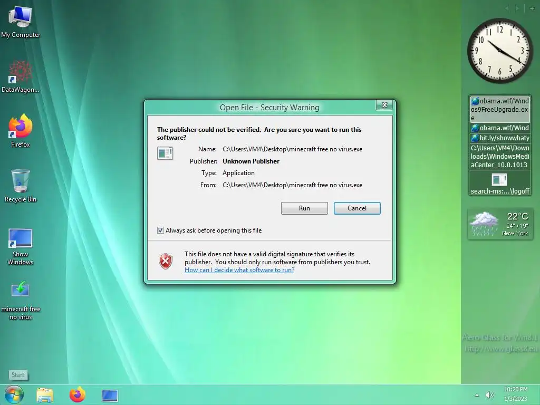Click the small Start label button

click(x=18, y=375)
